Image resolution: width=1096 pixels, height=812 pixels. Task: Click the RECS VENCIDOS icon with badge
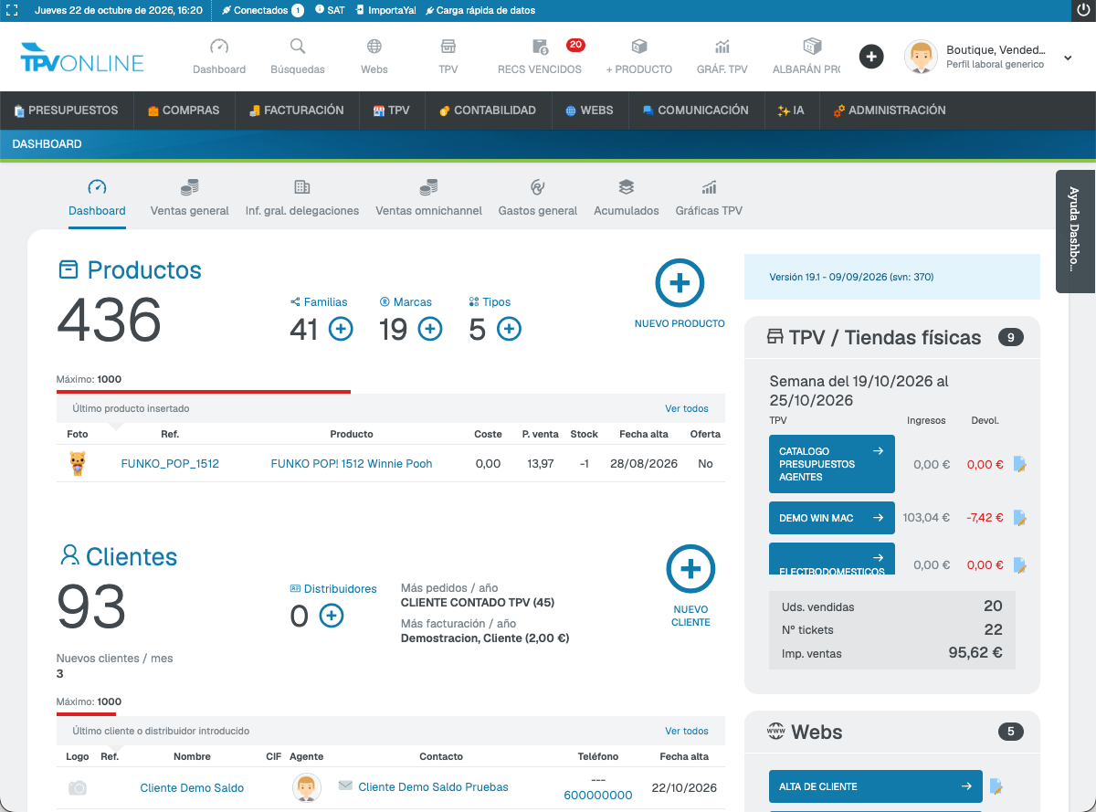click(x=540, y=47)
